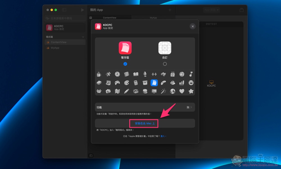This screenshot has height=169, width=281.
Task: Open ContentView in the sidebar
Action: pos(58,42)
